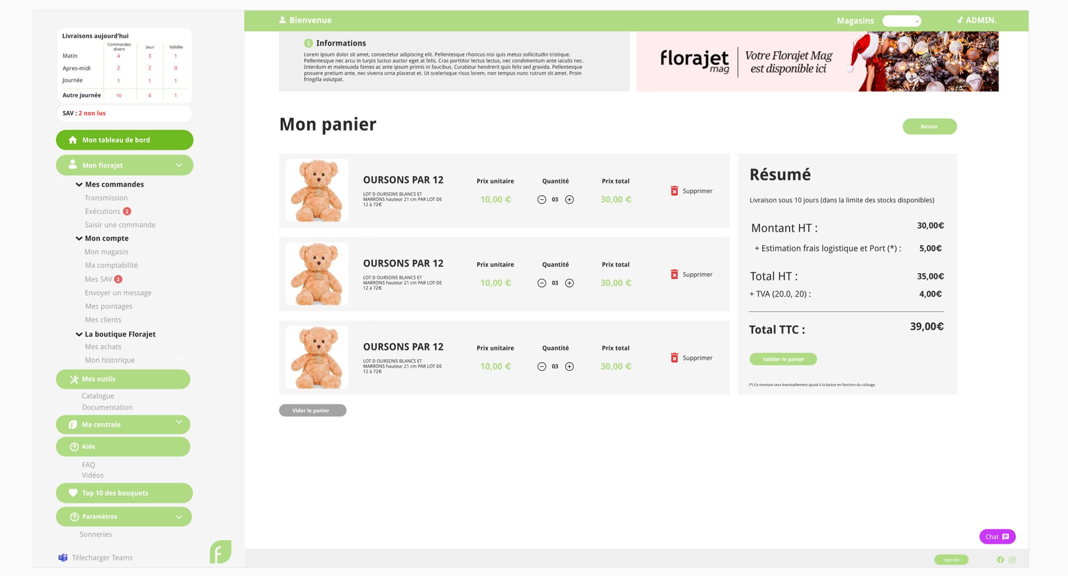Open Instagram icon in footer
The image size is (1068, 576).
coord(1012,559)
